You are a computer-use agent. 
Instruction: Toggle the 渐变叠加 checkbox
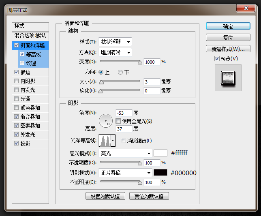[16, 117]
